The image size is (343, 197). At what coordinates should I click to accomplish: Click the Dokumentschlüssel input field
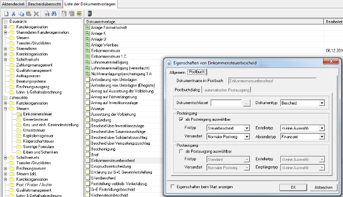[x=226, y=103]
